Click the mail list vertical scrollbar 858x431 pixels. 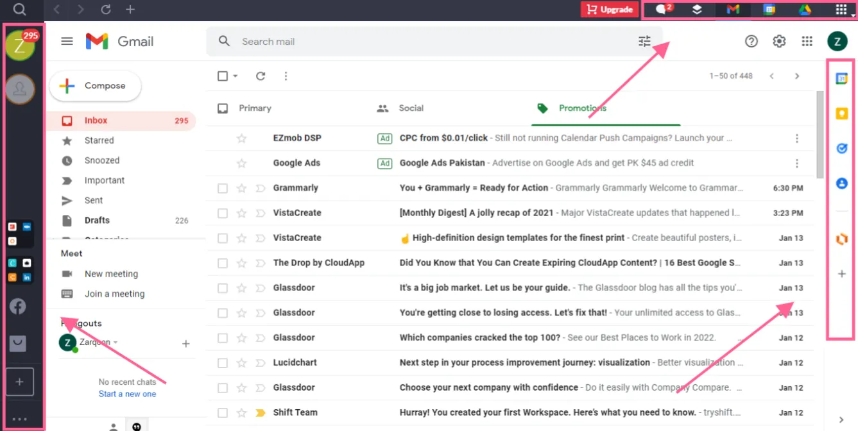tap(820, 135)
